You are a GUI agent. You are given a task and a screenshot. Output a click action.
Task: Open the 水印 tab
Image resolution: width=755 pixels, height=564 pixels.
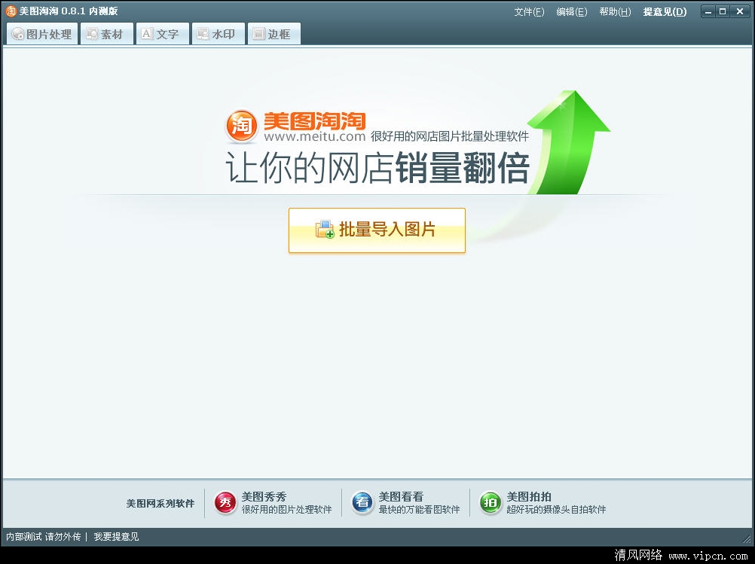tap(218, 34)
